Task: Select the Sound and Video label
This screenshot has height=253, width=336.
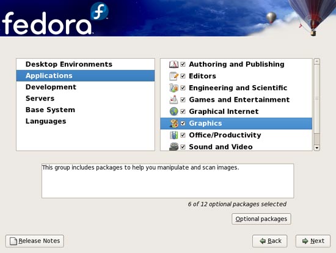Action: [221, 147]
